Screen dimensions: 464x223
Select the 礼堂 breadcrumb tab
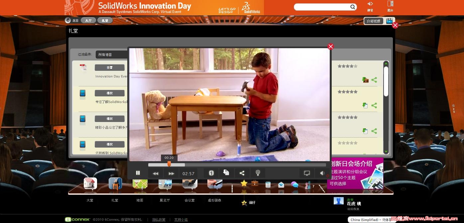(x=105, y=21)
